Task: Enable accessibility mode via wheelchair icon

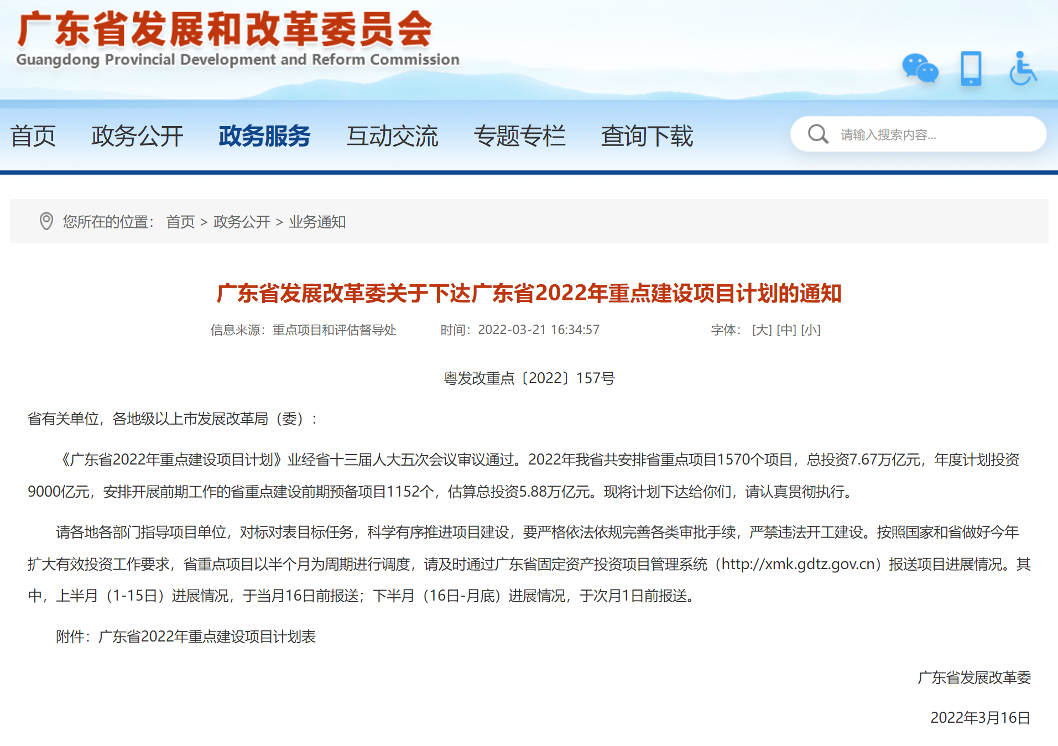Action: 1022,69
